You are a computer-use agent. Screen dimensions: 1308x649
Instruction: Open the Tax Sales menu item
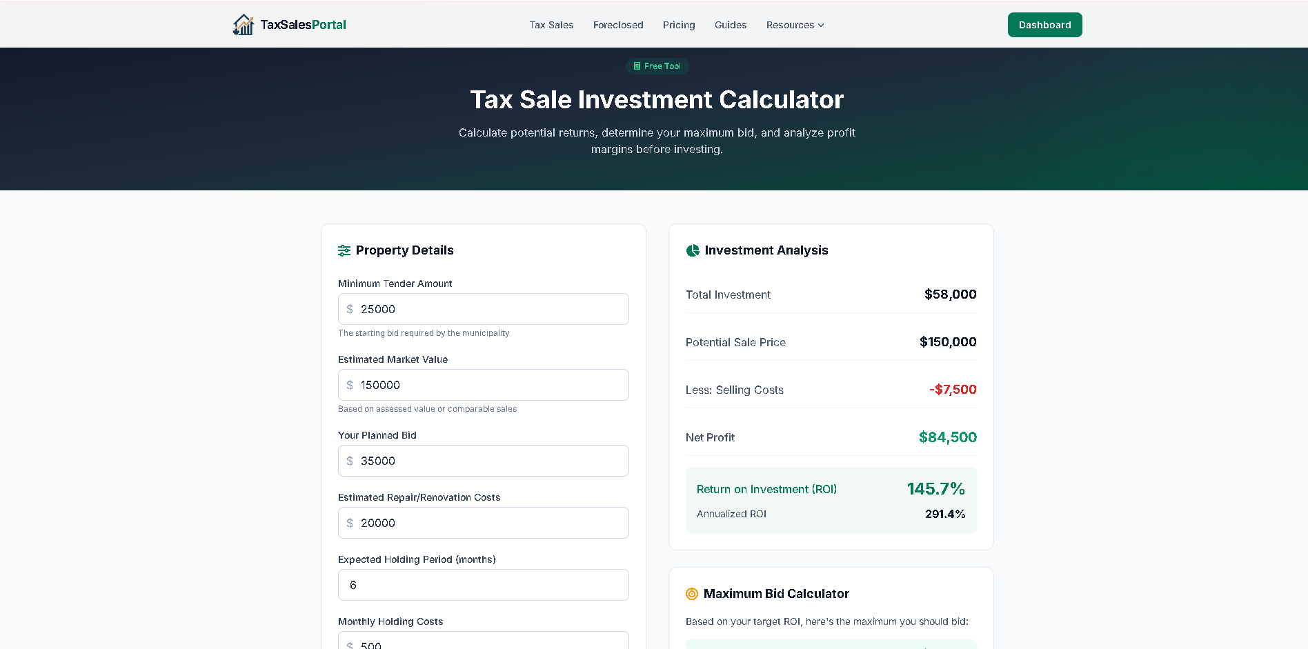tap(551, 25)
